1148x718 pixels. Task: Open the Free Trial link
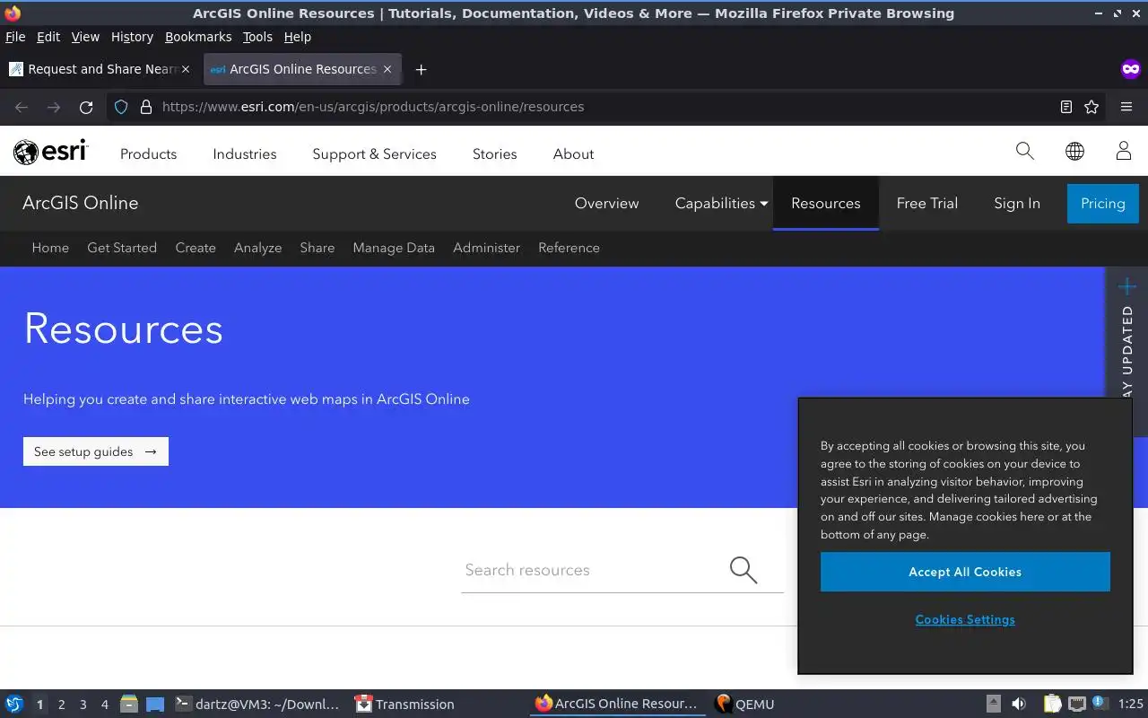(927, 204)
